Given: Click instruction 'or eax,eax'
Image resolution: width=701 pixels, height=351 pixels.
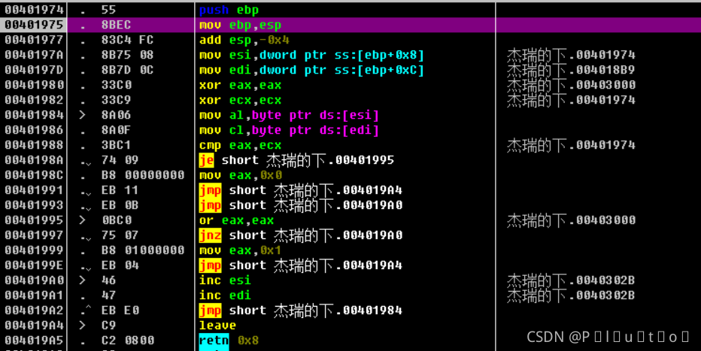Looking at the screenshot, I should point(236,220).
